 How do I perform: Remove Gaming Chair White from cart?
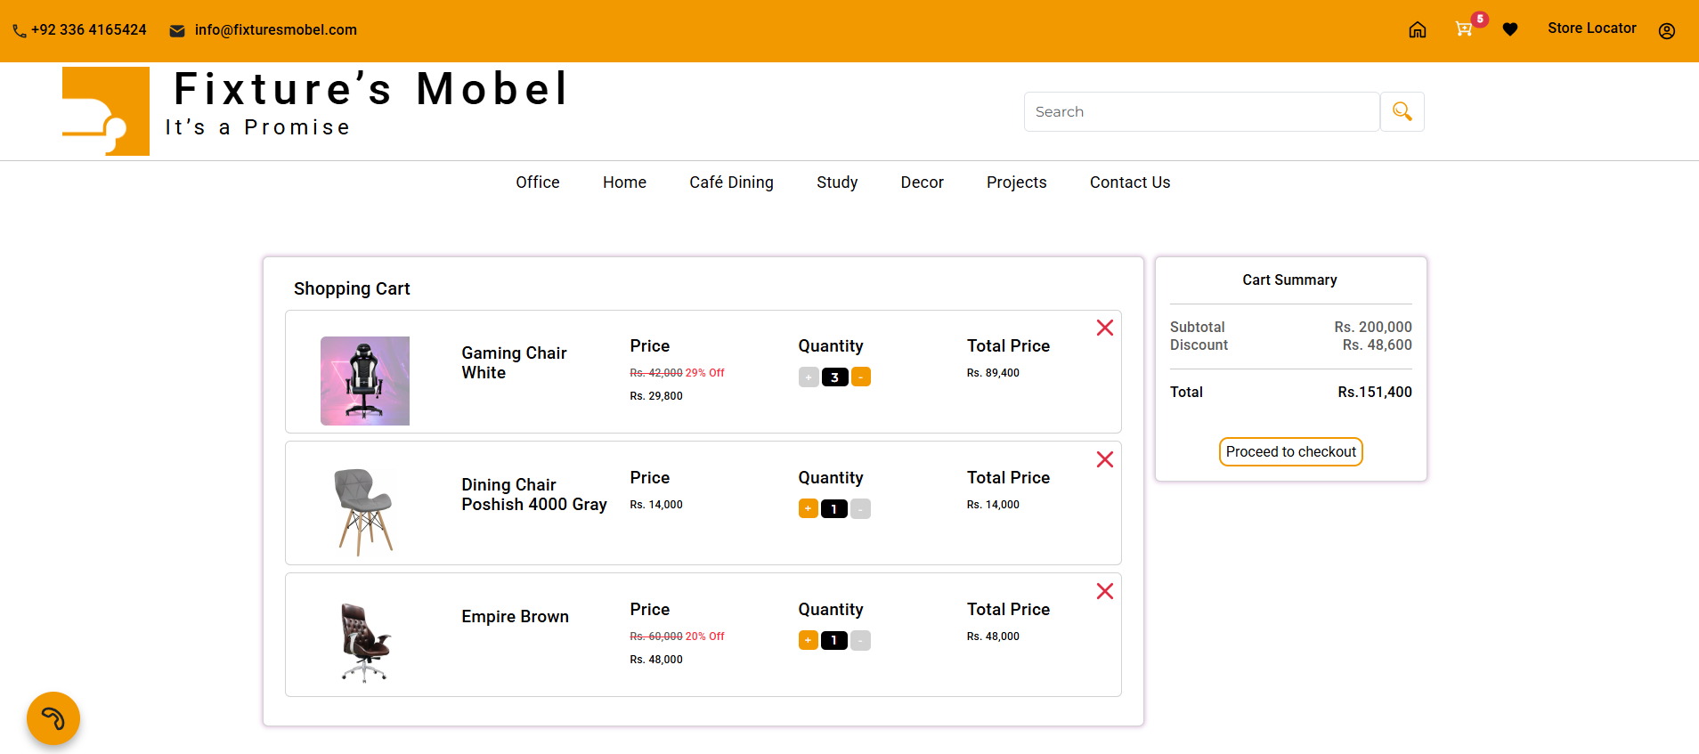(x=1105, y=328)
